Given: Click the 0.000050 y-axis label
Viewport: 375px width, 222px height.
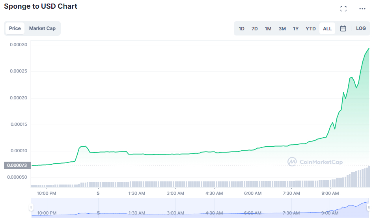Looking at the screenshot, I should [17, 177].
